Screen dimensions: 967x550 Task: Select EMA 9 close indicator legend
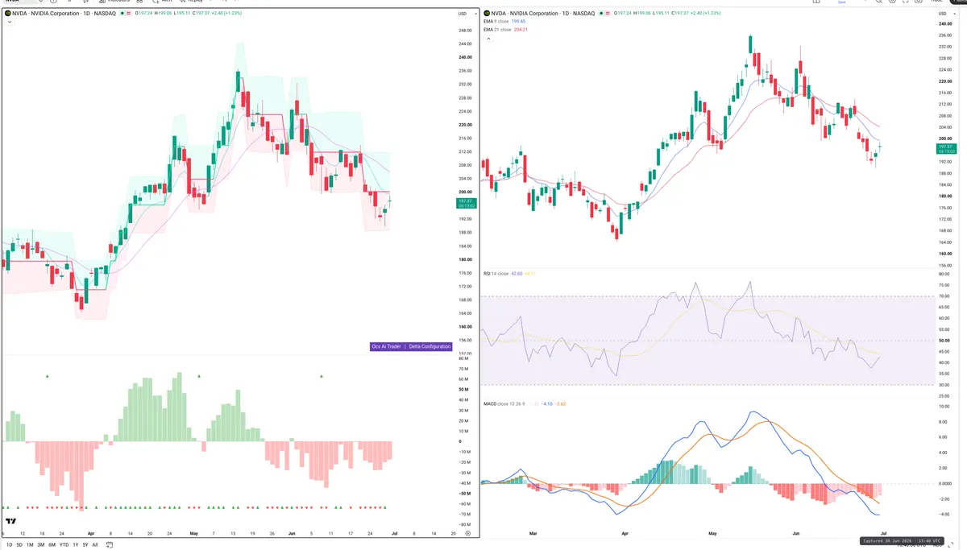497,22
